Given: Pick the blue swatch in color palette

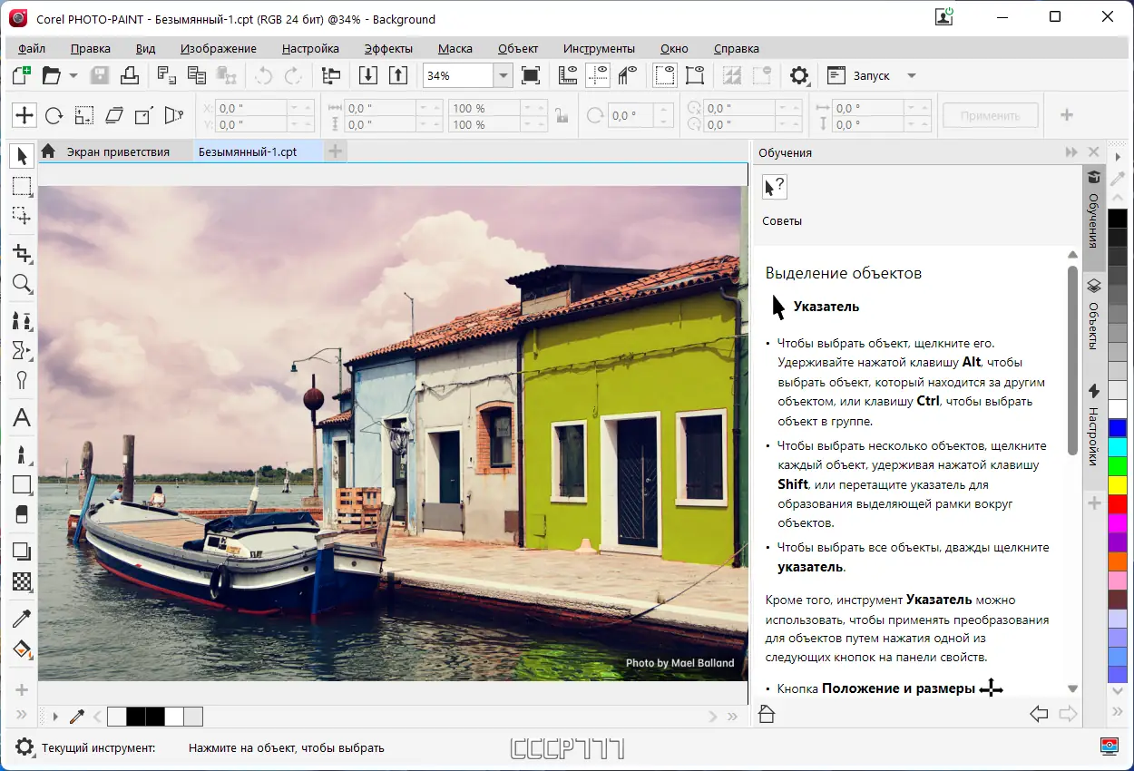Looking at the screenshot, I should click(1118, 427).
